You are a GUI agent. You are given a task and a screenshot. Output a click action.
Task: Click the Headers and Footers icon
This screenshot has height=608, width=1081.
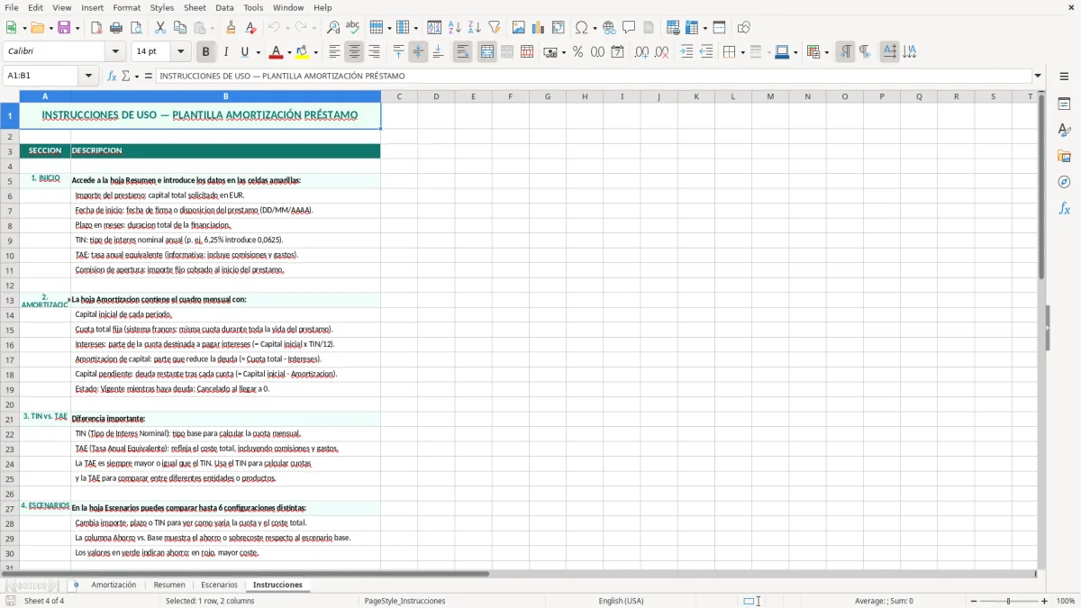pos(649,28)
